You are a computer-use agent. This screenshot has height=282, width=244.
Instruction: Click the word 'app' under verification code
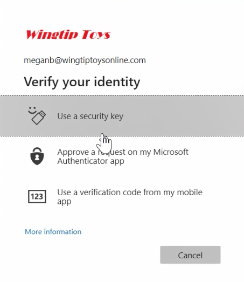64,202
